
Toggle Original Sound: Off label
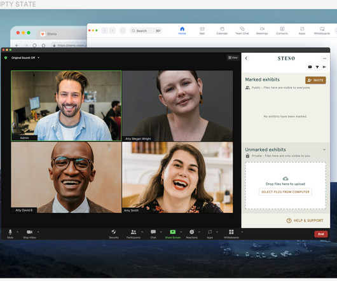[x=23, y=58]
